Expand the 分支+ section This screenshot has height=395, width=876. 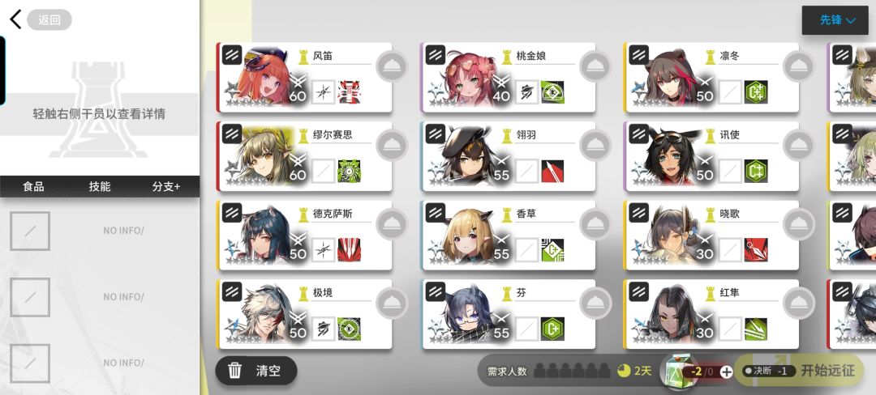[166, 187]
